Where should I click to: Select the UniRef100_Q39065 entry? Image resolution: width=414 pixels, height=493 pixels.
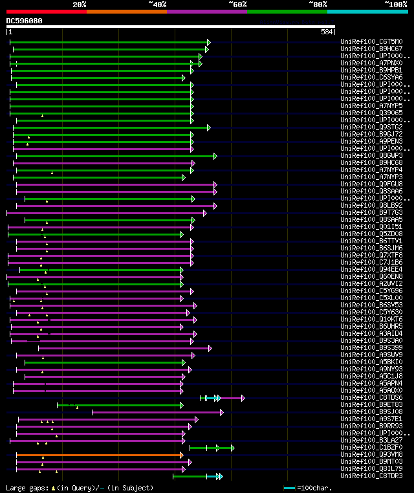[371, 113]
